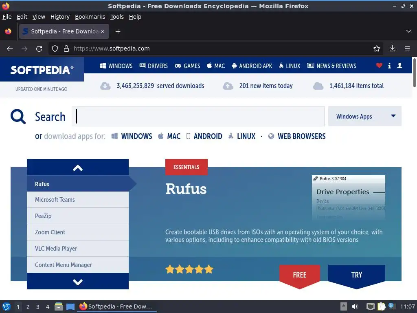Open the MAC section in top navigation
The height and width of the screenshot is (313, 417).
(x=216, y=66)
